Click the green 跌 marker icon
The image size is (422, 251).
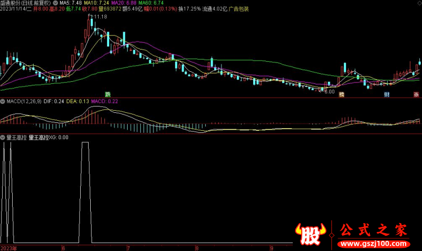[x=108, y=94]
